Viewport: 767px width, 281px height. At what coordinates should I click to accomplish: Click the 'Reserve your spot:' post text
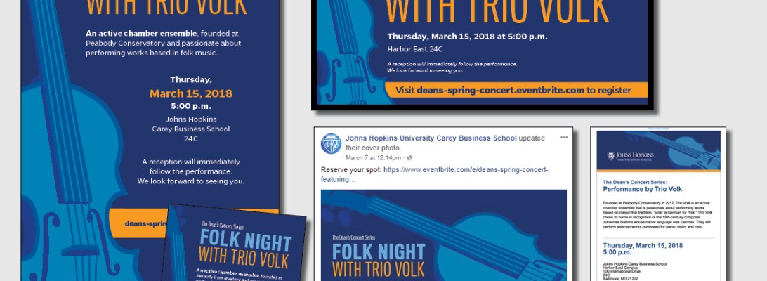(x=351, y=170)
